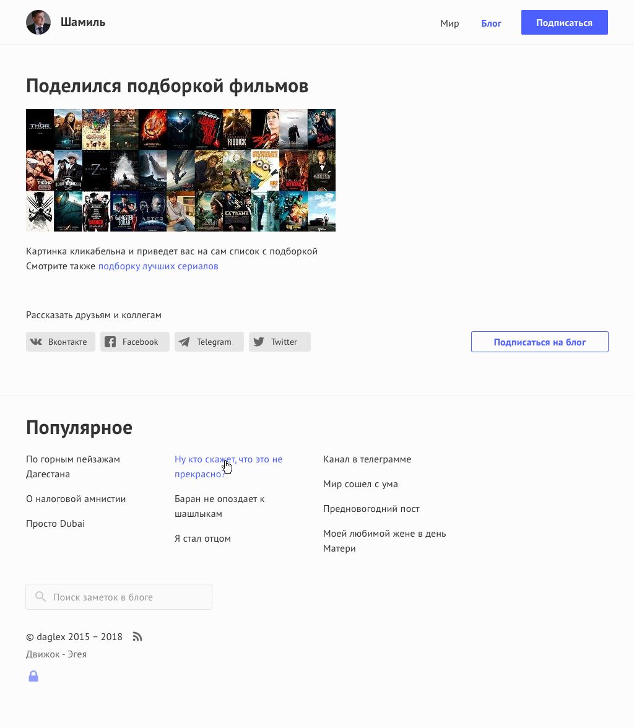634x728 pixels.
Task: Open post Баран не опоздает к шашлыкам
Action: 219,506
